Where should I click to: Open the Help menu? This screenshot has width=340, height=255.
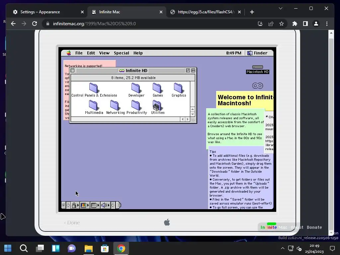point(138,53)
